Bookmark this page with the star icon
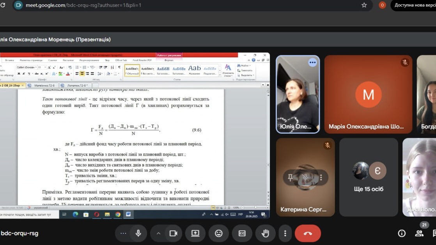The width and height of the screenshot is (436, 245). pyautogui.click(x=364, y=5)
